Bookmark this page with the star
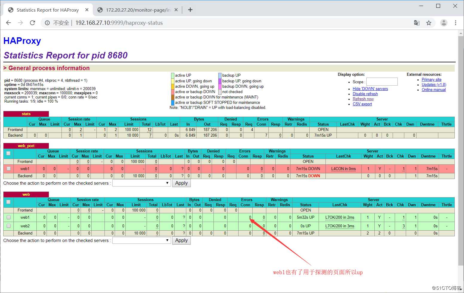This screenshot has width=464, height=293. click(x=429, y=23)
